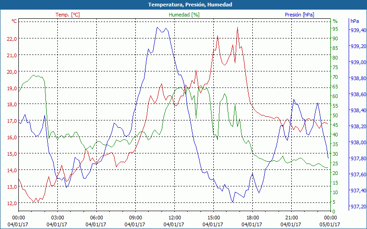Click the '938,00' pressure axis value
The height and width of the screenshot is (229, 367).
358,142
